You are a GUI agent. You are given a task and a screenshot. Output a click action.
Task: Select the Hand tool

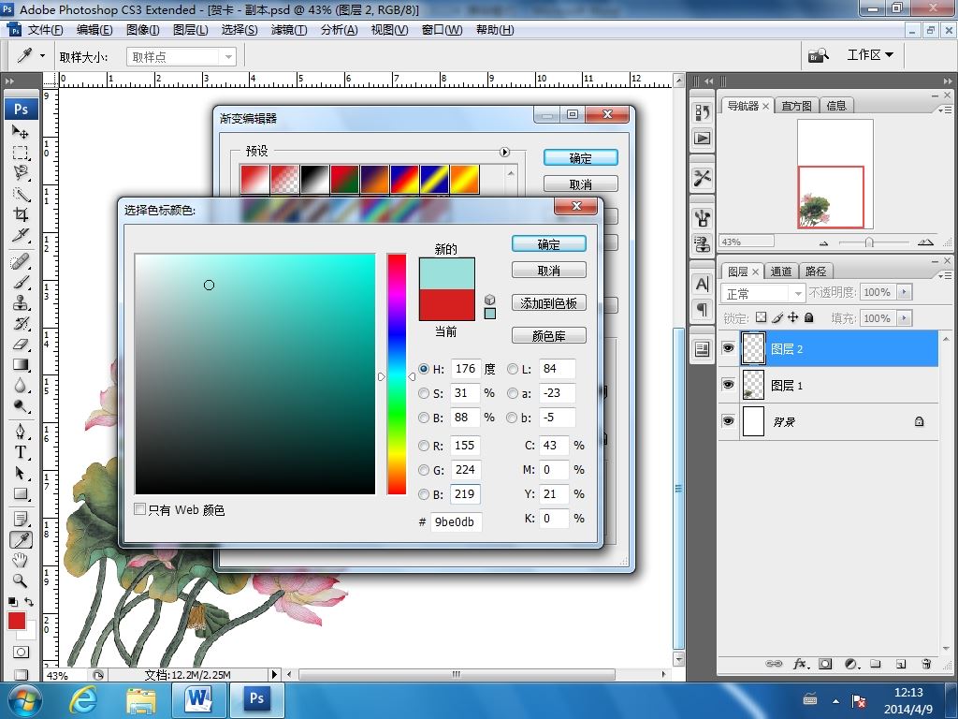tap(21, 560)
